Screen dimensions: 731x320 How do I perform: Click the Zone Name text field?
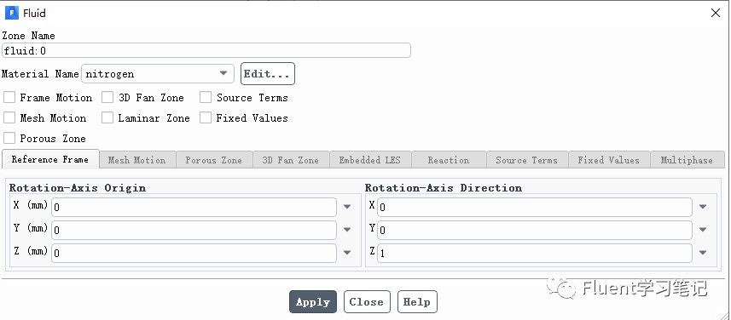pos(206,50)
